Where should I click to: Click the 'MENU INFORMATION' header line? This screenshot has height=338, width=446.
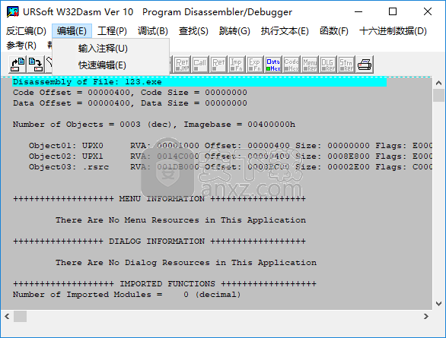(x=159, y=199)
